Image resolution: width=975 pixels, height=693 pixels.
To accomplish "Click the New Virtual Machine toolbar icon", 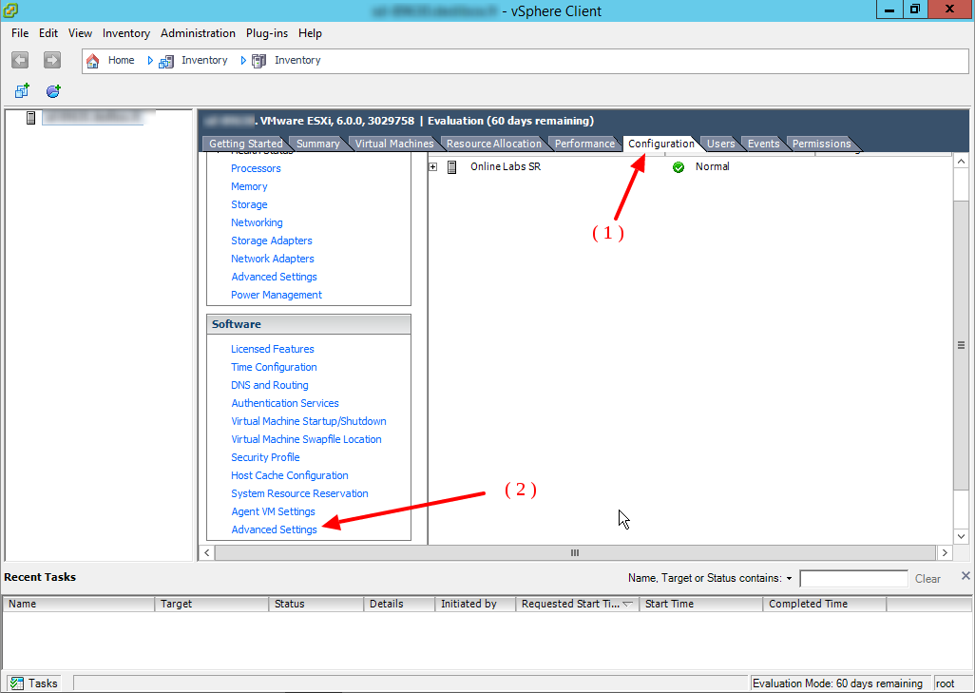I will (x=22, y=91).
